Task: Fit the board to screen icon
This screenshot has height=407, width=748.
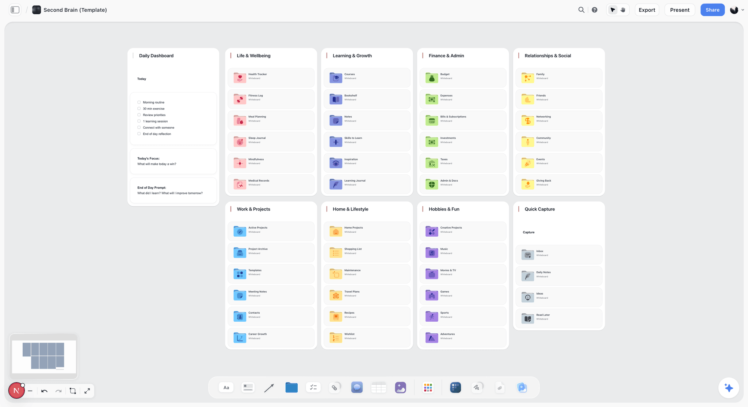Action: [x=73, y=391]
